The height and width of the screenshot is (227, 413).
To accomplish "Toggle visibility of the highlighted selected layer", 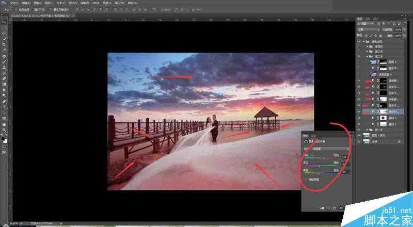I will coord(359,111).
